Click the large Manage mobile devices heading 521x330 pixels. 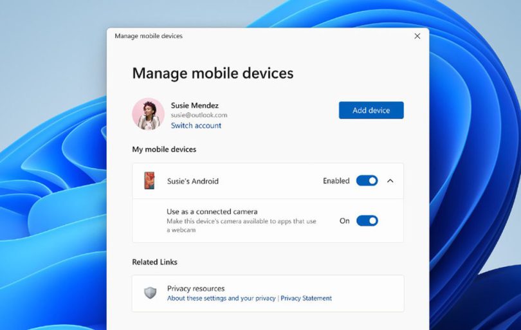(212, 73)
